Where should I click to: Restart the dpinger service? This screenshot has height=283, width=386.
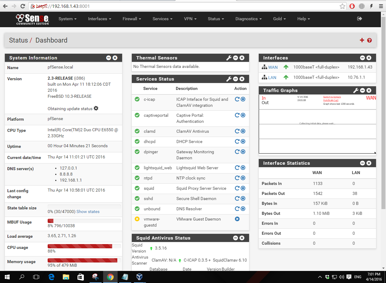click(x=237, y=151)
